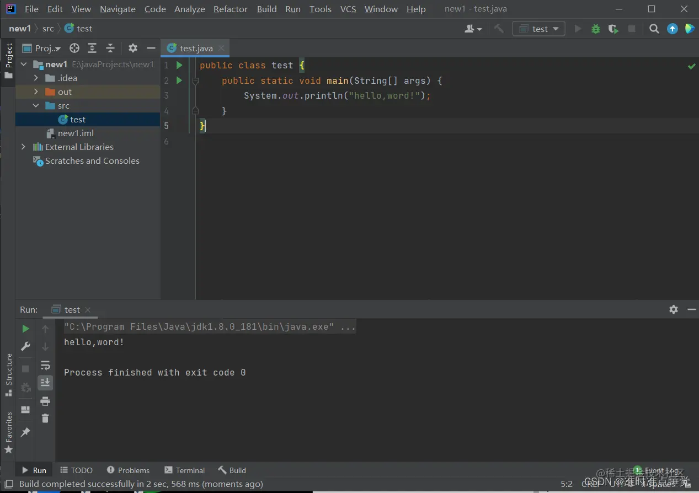Click the Run panel stop square
This screenshot has width=699, height=493.
25,368
